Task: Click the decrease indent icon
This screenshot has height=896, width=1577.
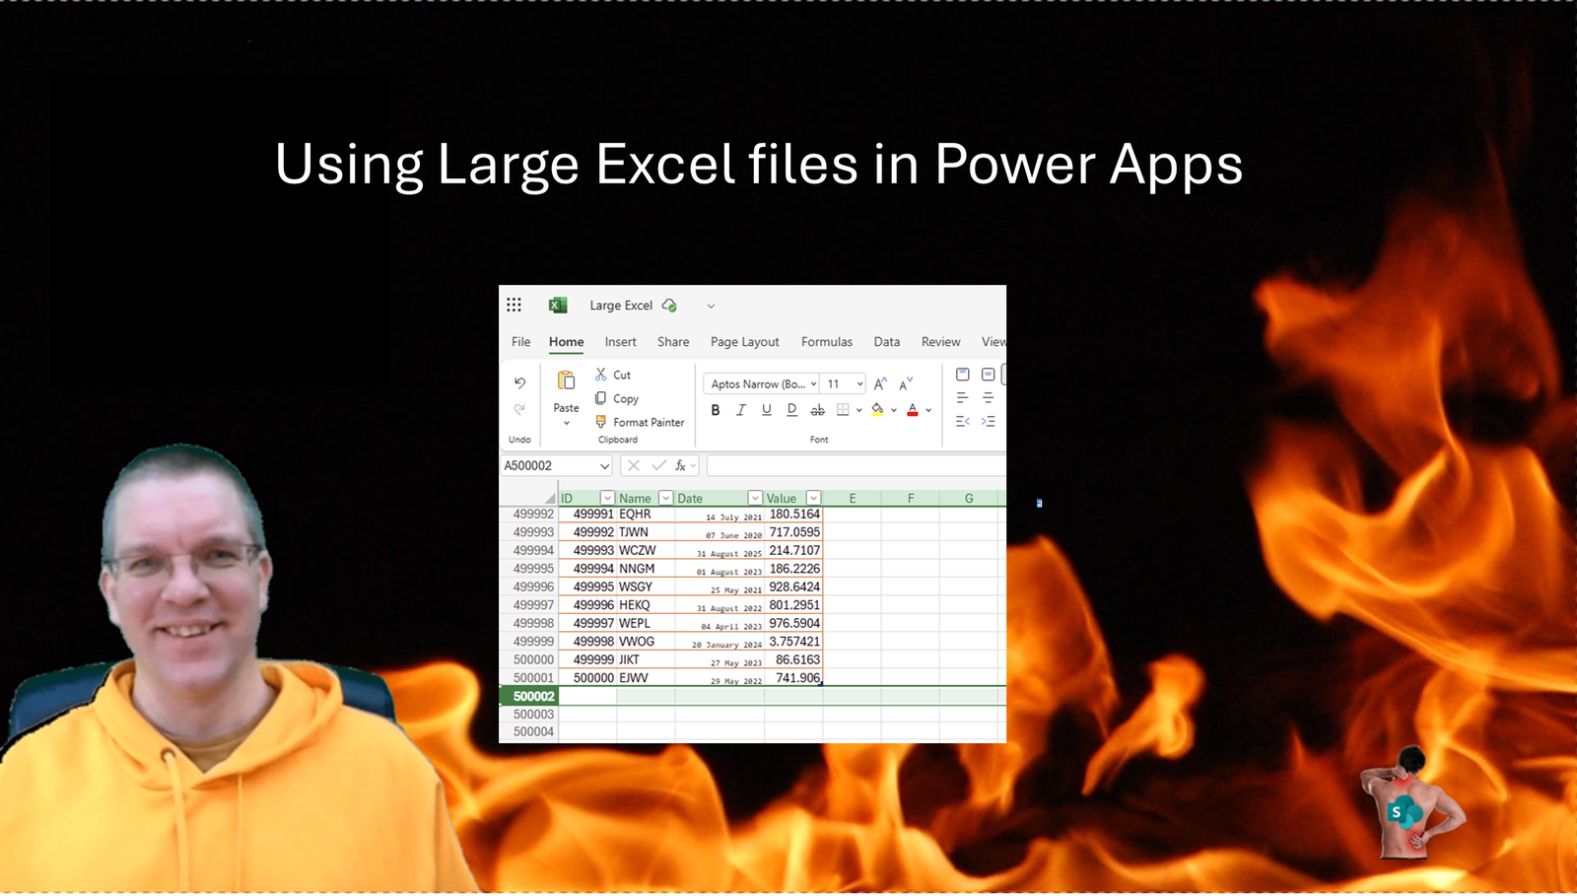Action: 963,422
